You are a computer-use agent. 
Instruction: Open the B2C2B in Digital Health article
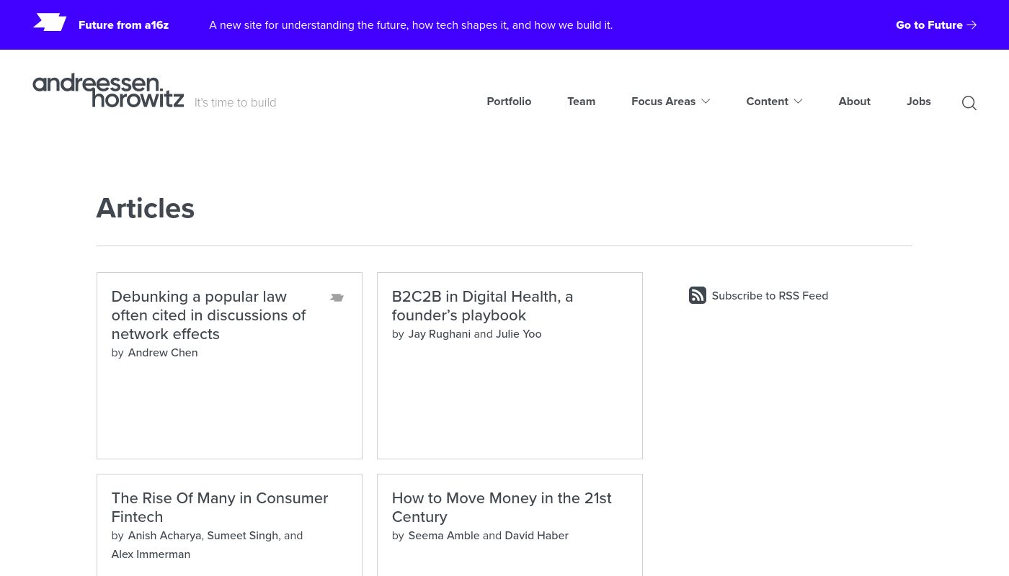[482, 305]
